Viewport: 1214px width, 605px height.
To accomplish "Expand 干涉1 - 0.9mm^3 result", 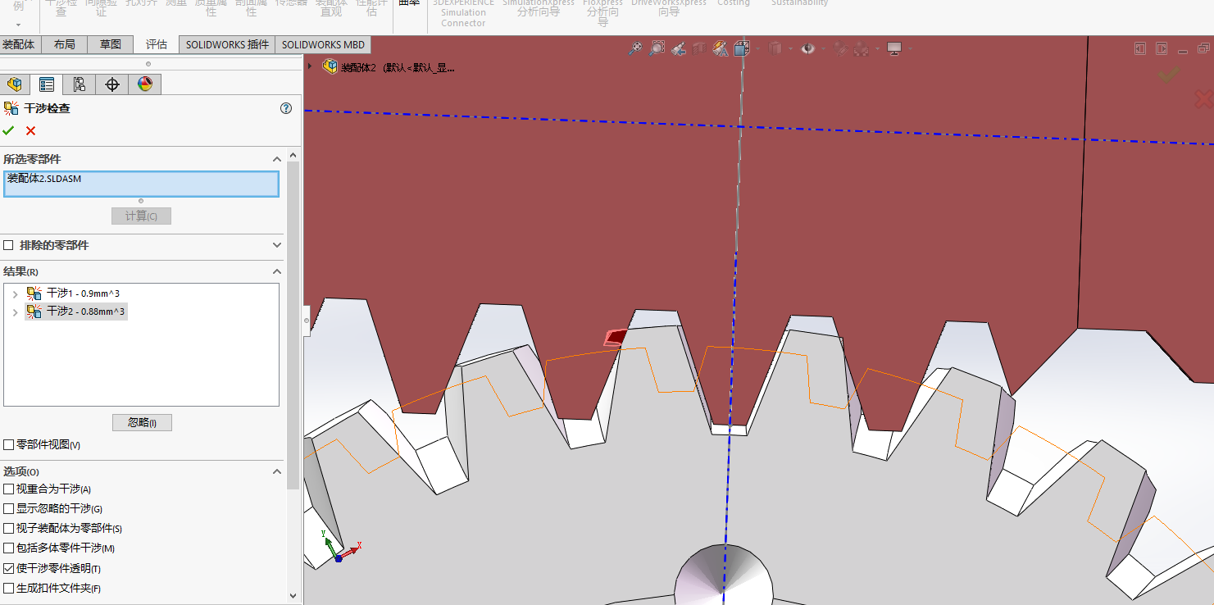I will (x=15, y=293).
